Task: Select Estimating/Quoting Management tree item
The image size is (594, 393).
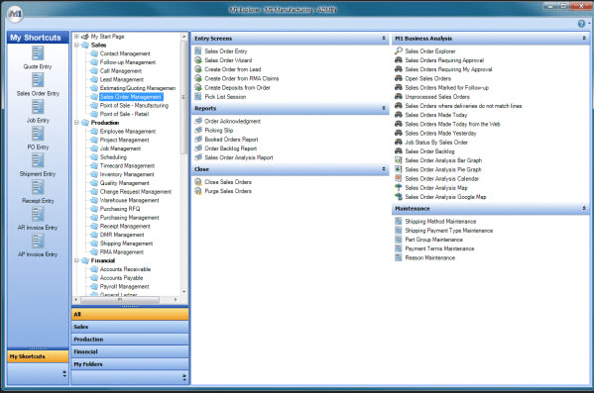Action: (x=138, y=88)
